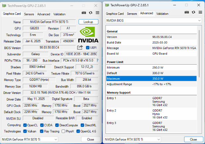Screen dimensions: 205x144
Task: Select the Message row in General section
Action: click(151, 48)
